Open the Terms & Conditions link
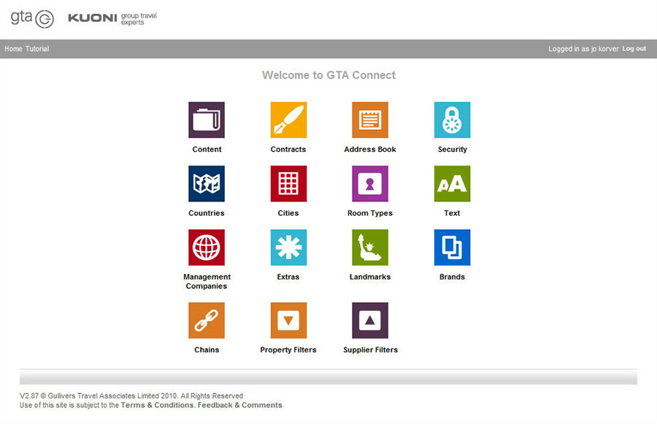The width and height of the screenshot is (657, 424). tap(157, 405)
